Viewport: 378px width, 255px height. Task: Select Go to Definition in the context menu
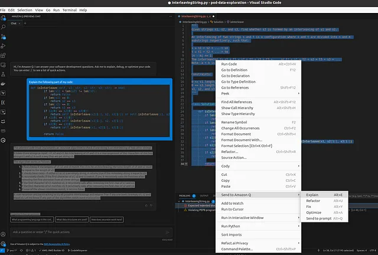pyautogui.click(x=258, y=70)
